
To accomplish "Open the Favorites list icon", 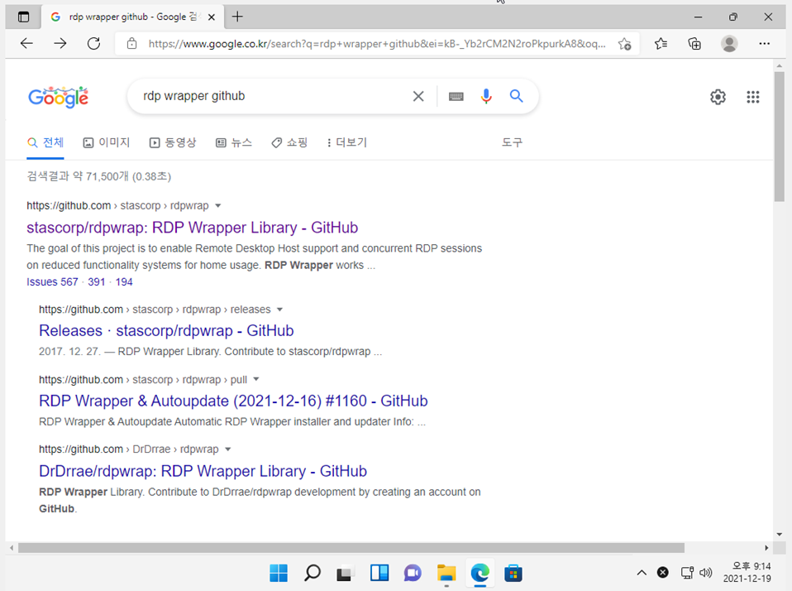I will [x=661, y=44].
